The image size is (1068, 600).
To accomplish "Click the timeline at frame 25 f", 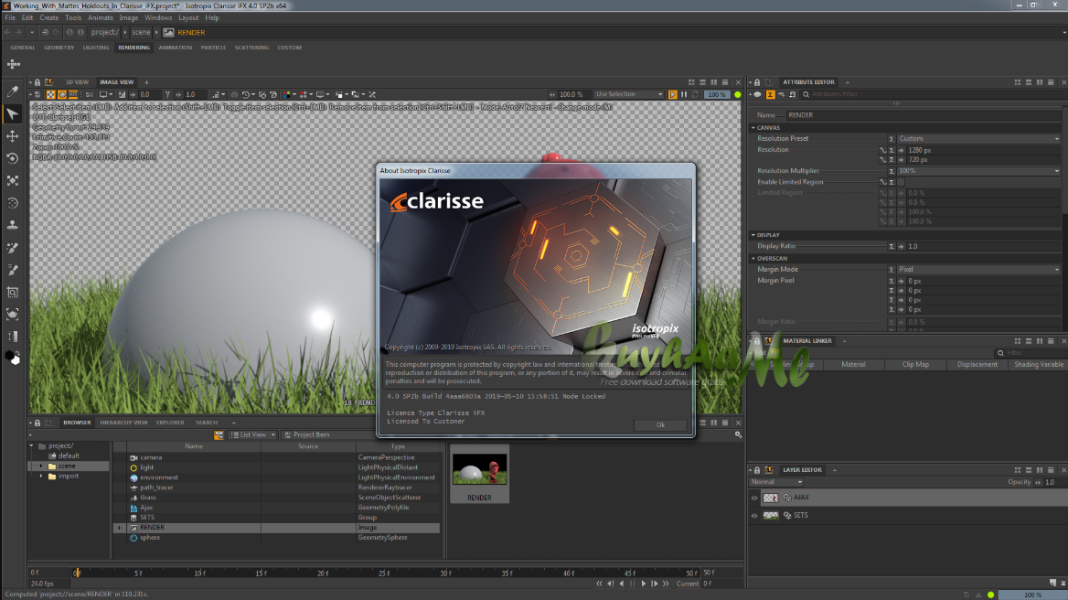I will pyautogui.click(x=384, y=573).
